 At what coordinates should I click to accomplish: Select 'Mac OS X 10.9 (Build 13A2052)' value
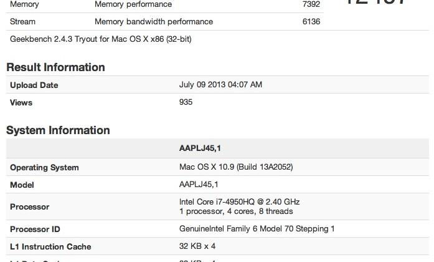[x=236, y=167]
